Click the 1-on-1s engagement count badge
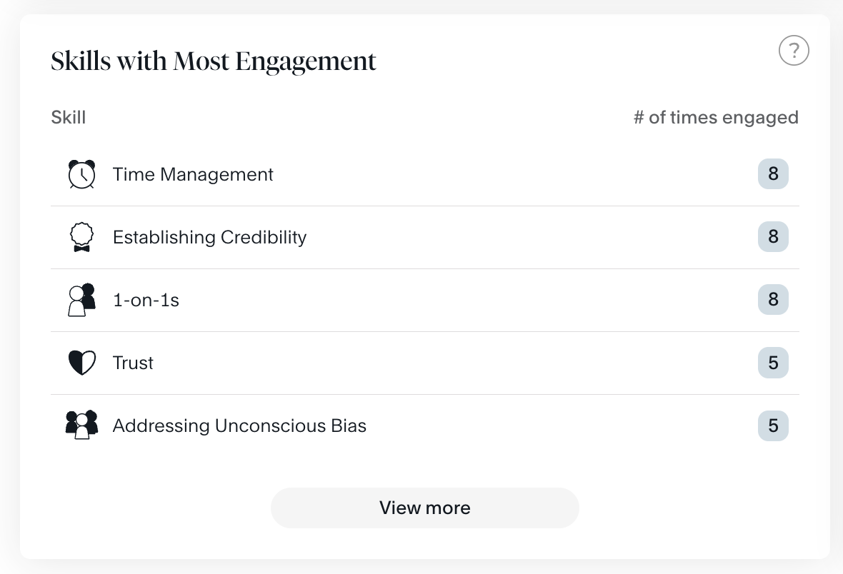Screen dimensions: 843x574 pyautogui.click(x=773, y=300)
